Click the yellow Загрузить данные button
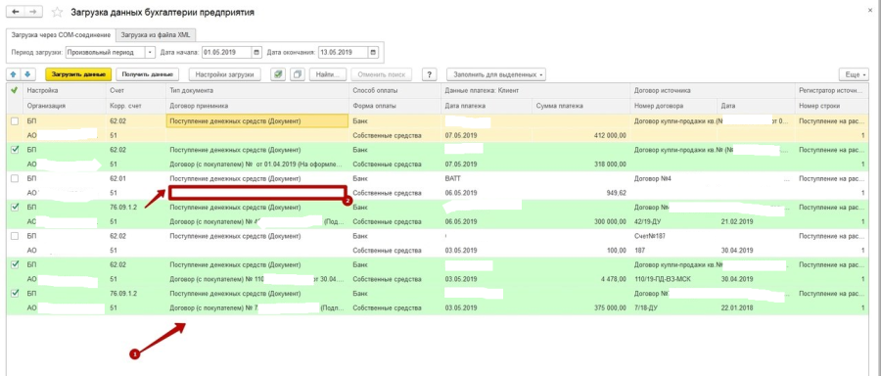The height and width of the screenshot is (376, 881). 78,74
